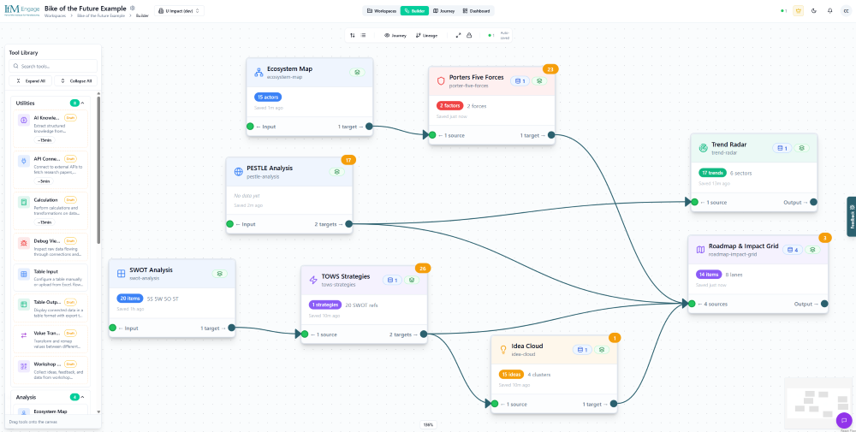Open the U Impact (dev) workspace dropdown
The width and height of the screenshot is (856, 432).
[179, 11]
